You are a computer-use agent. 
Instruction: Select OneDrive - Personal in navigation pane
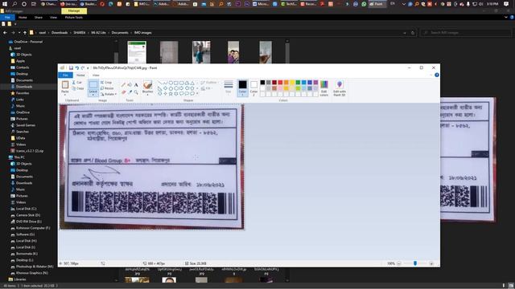click(28, 42)
